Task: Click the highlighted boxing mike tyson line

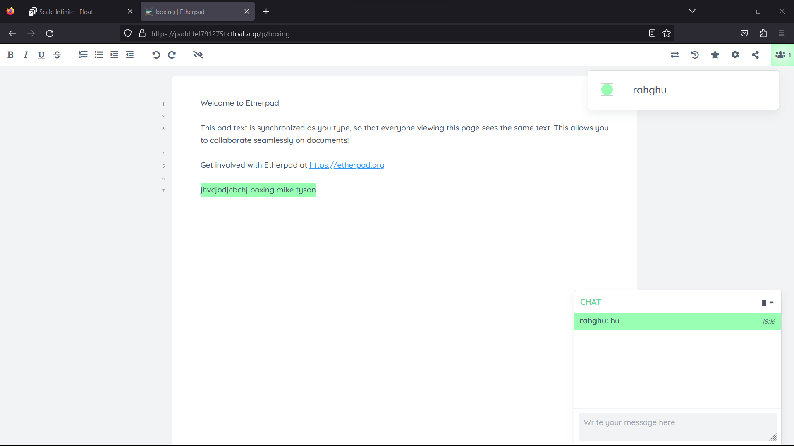Action: coord(258,190)
